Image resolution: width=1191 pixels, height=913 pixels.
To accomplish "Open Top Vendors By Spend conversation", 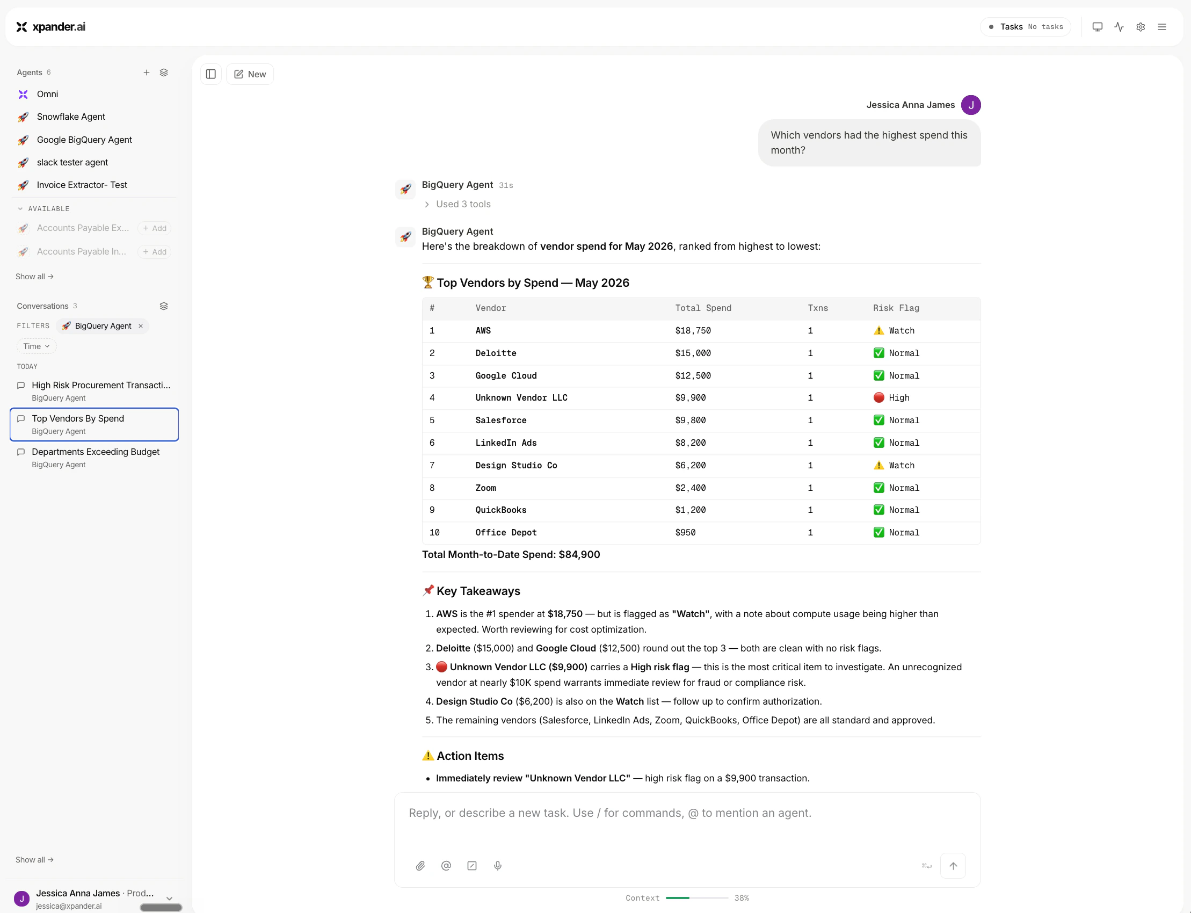I will (94, 424).
